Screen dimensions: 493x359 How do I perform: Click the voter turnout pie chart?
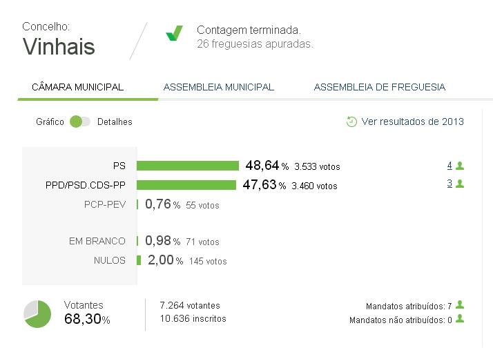tap(37, 313)
